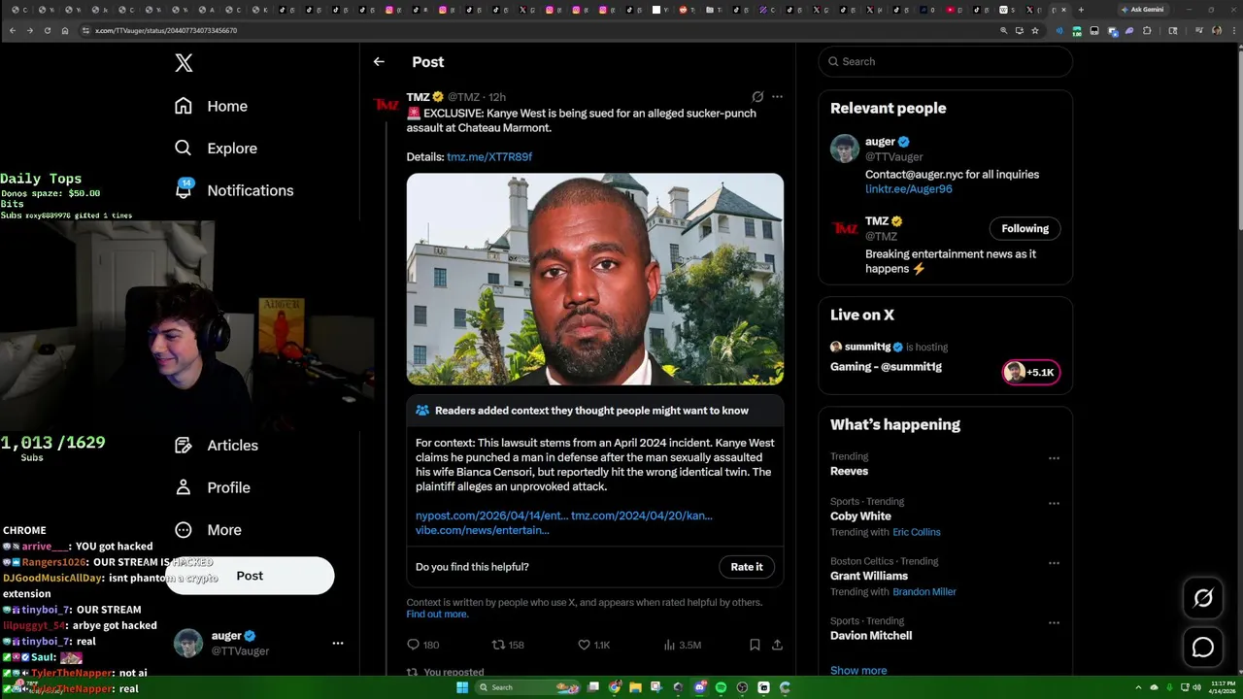
Task: Go to the Profile page
Action: pos(212,487)
